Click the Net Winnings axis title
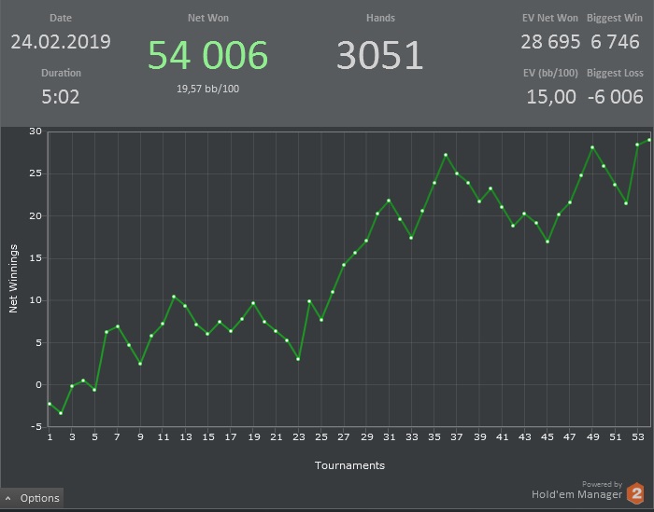 (x=13, y=279)
